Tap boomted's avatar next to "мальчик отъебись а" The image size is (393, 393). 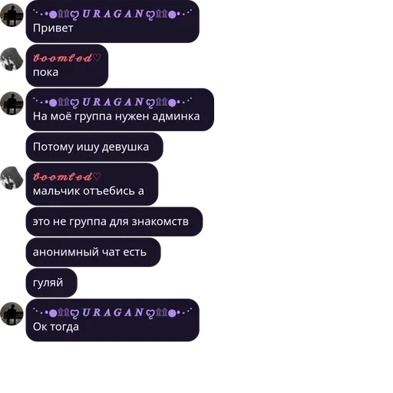[x=12, y=178]
